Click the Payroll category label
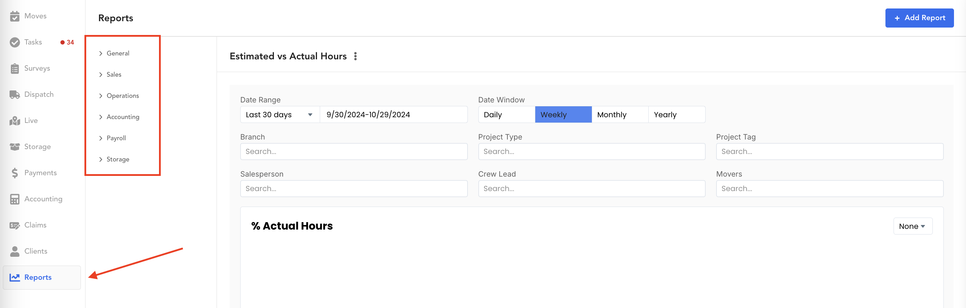The image size is (966, 308). [x=116, y=138]
